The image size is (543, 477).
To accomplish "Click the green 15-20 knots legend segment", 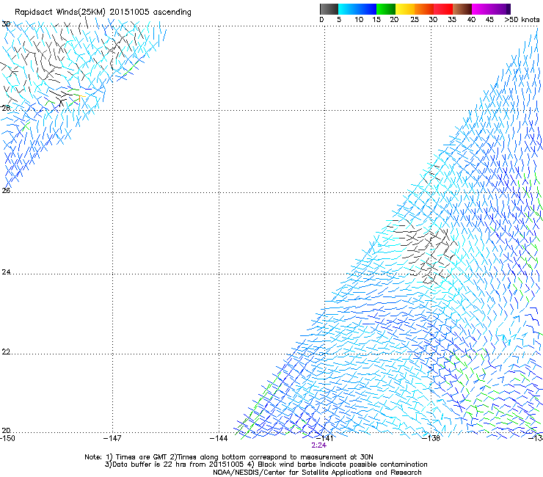I will click(386, 9).
